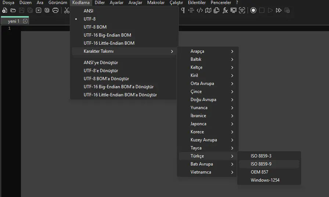
Task: Click the Stop Recording square icon
Action: [x=262, y=10]
